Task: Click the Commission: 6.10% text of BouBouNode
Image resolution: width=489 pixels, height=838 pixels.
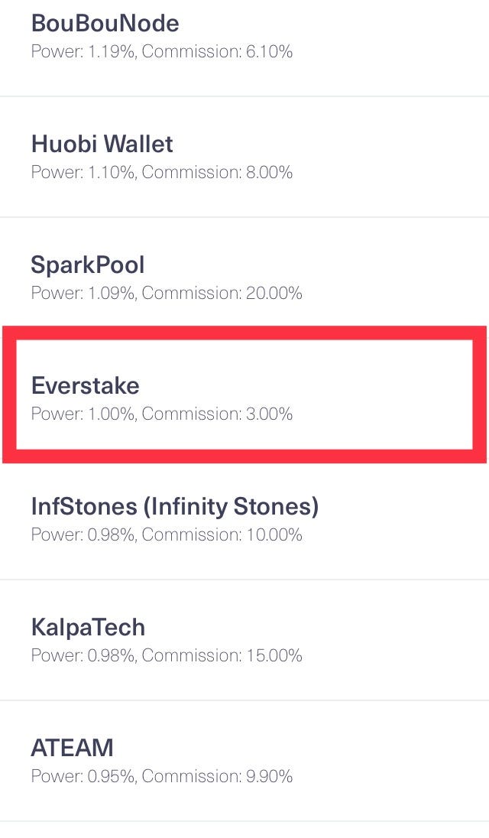Action: (217, 52)
